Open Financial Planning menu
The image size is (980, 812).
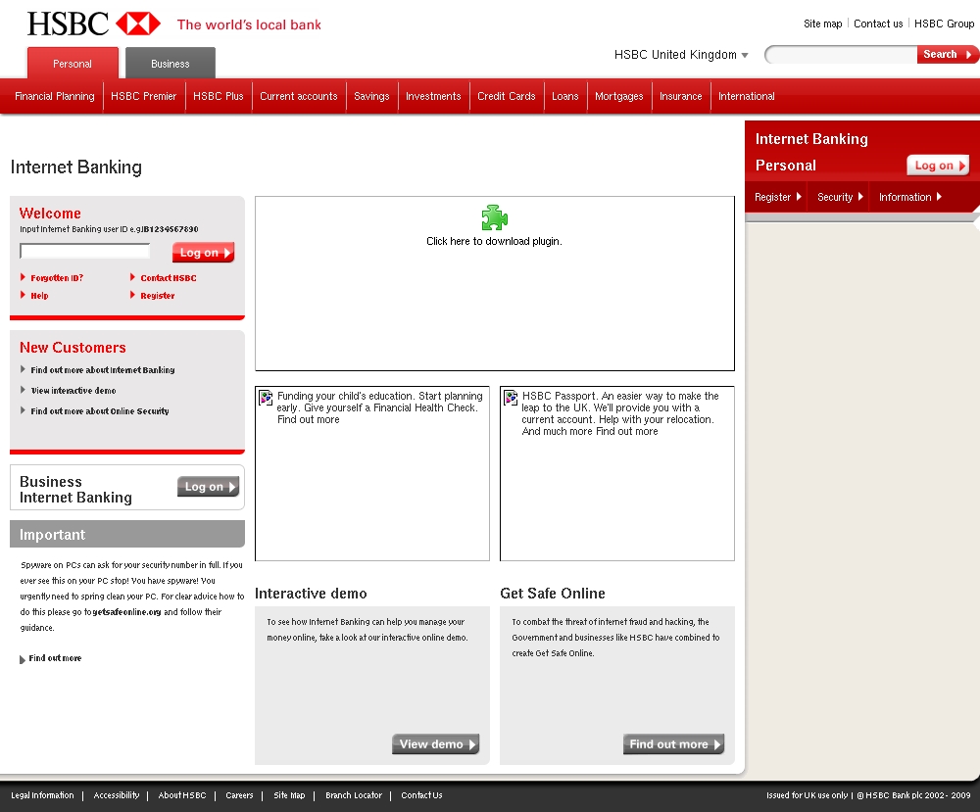click(55, 96)
